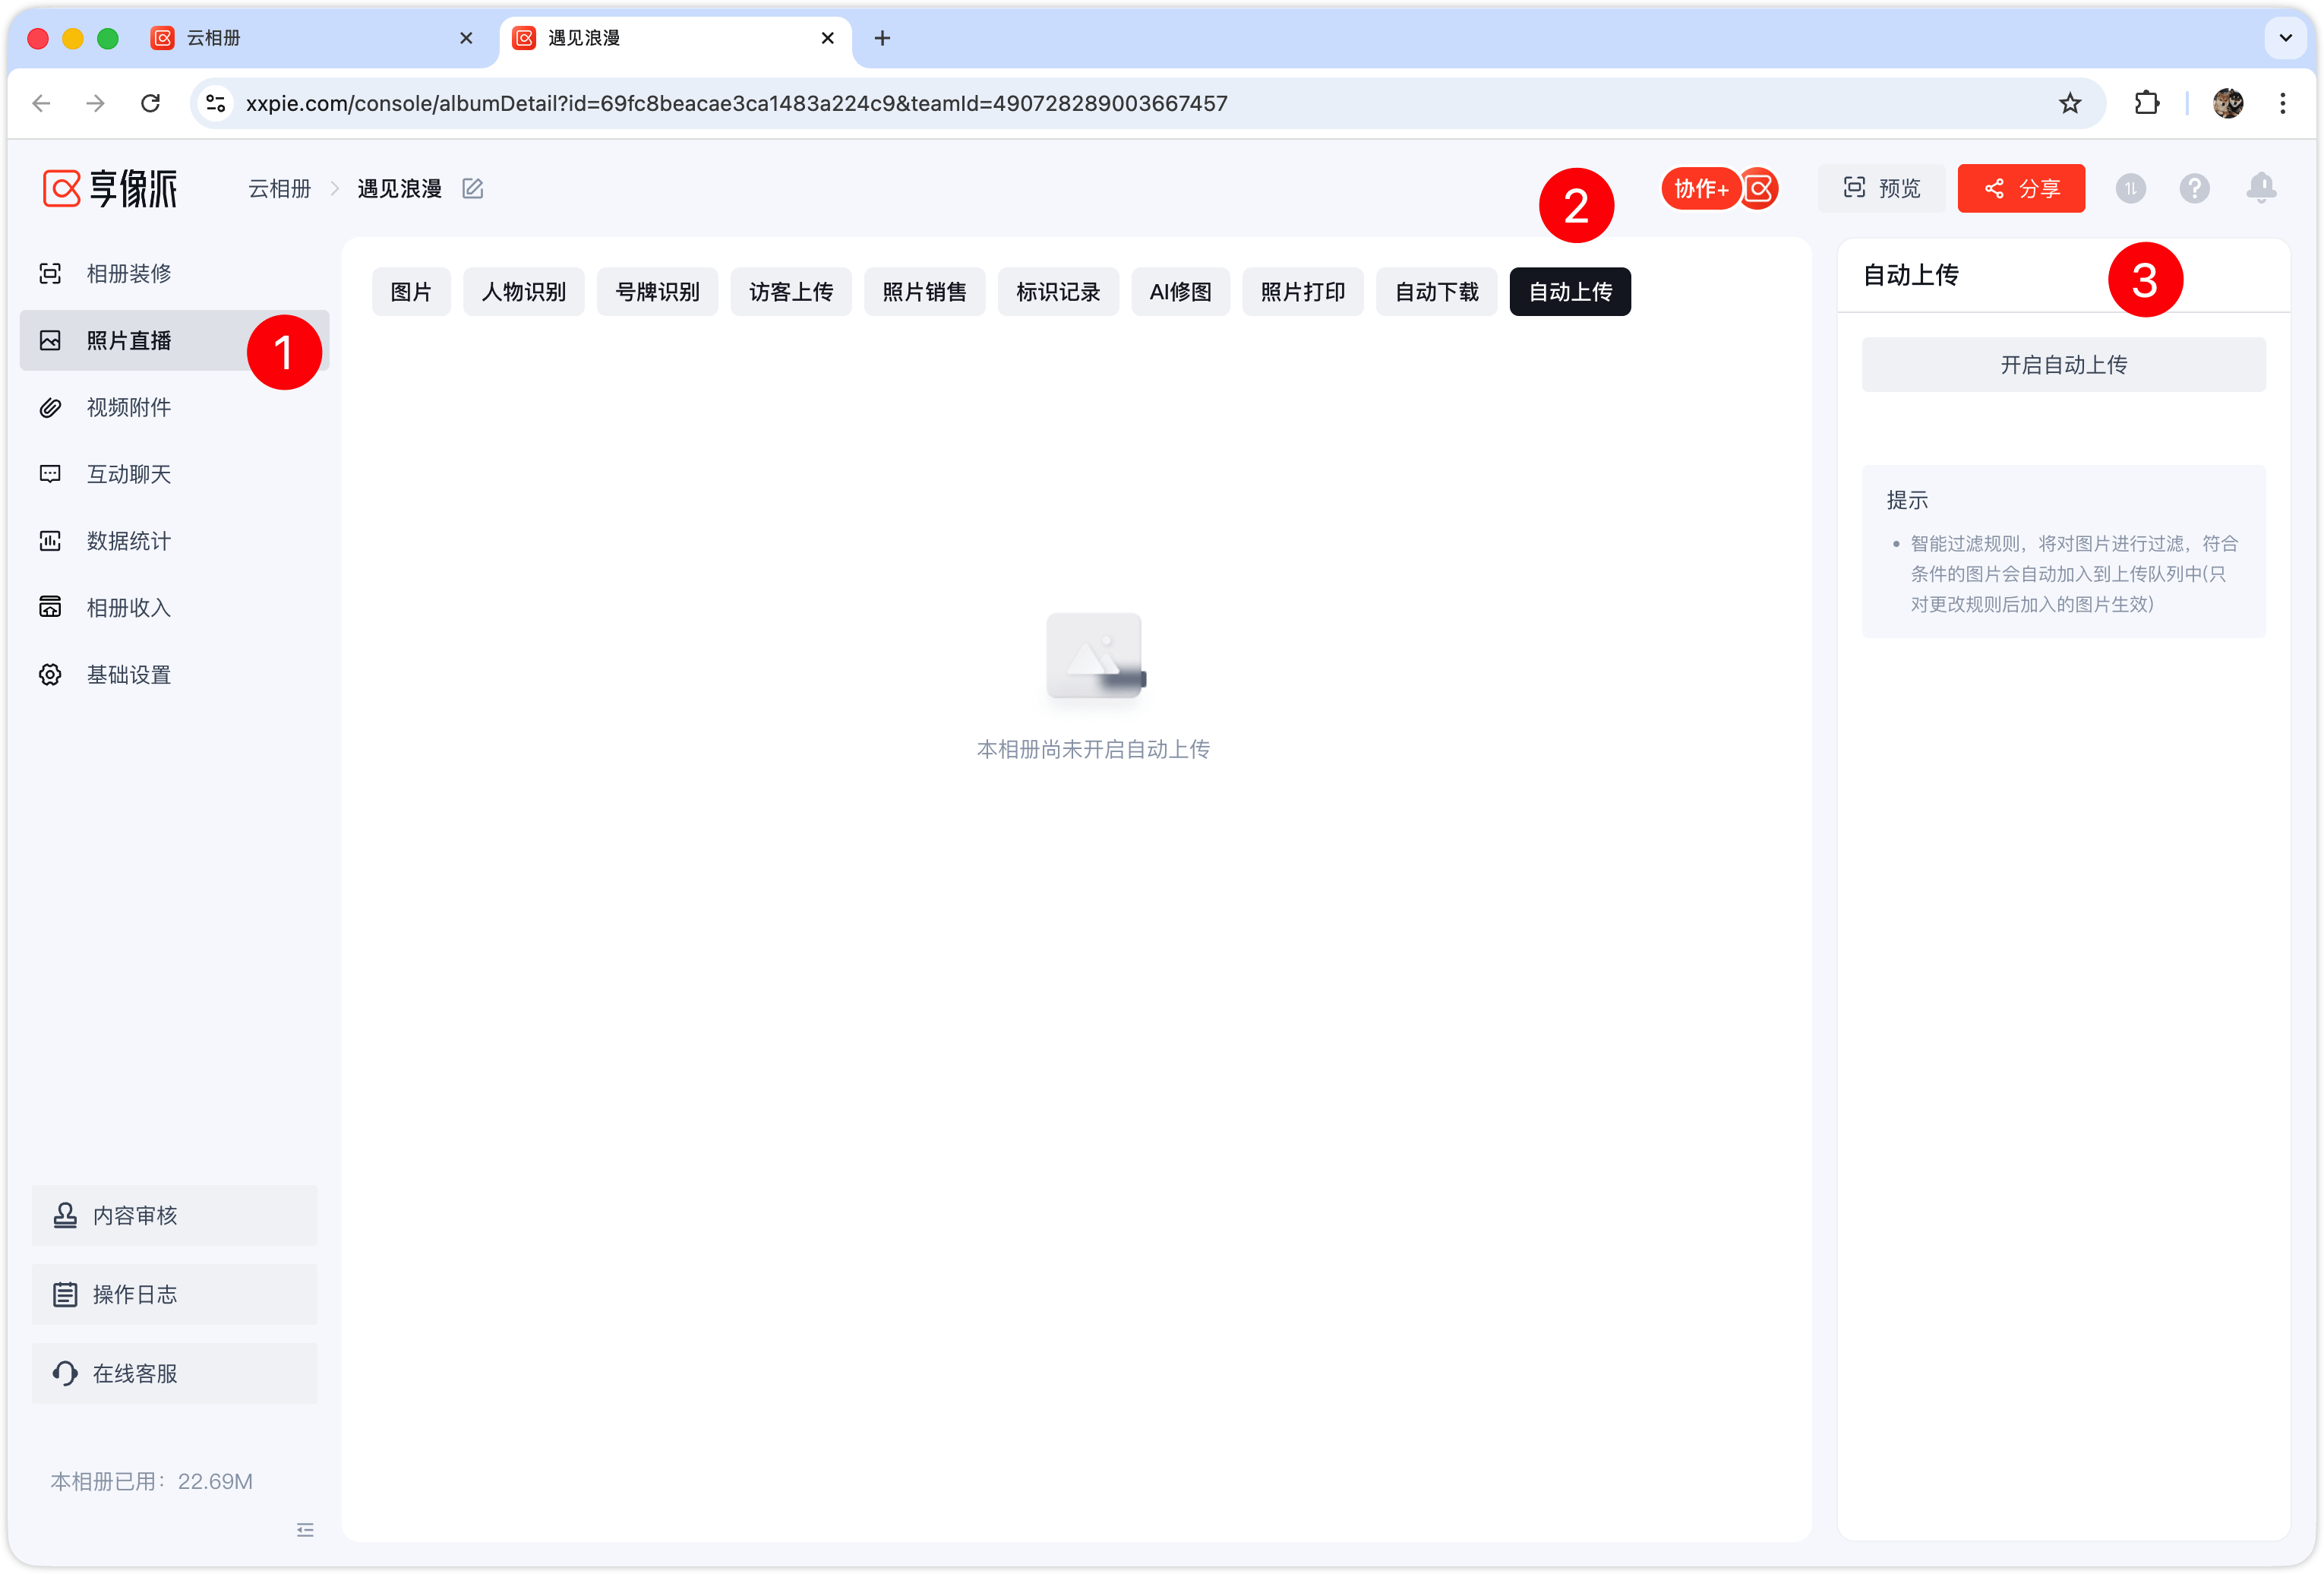Click 本相册已用：22.69M storage text
This screenshot has height=1574, width=2324.
tap(152, 1481)
